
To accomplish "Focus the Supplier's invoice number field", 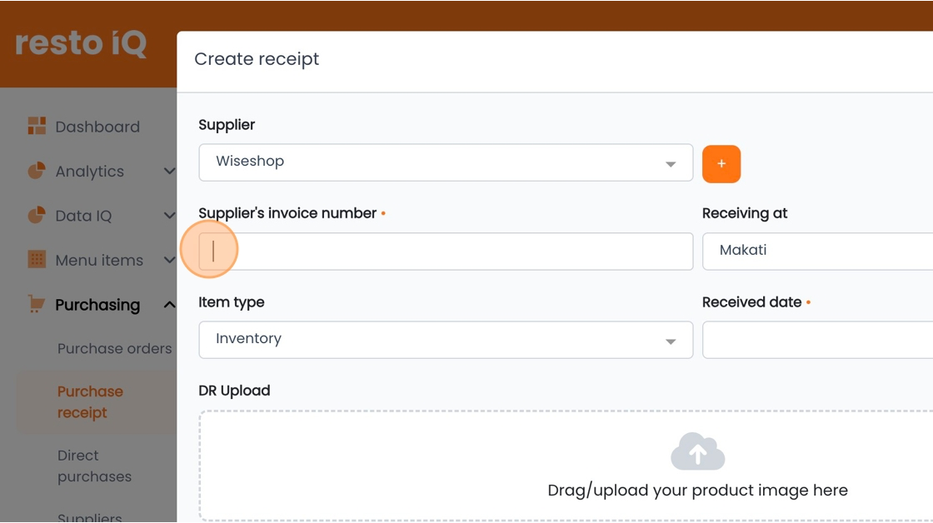I will pyautogui.click(x=446, y=251).
